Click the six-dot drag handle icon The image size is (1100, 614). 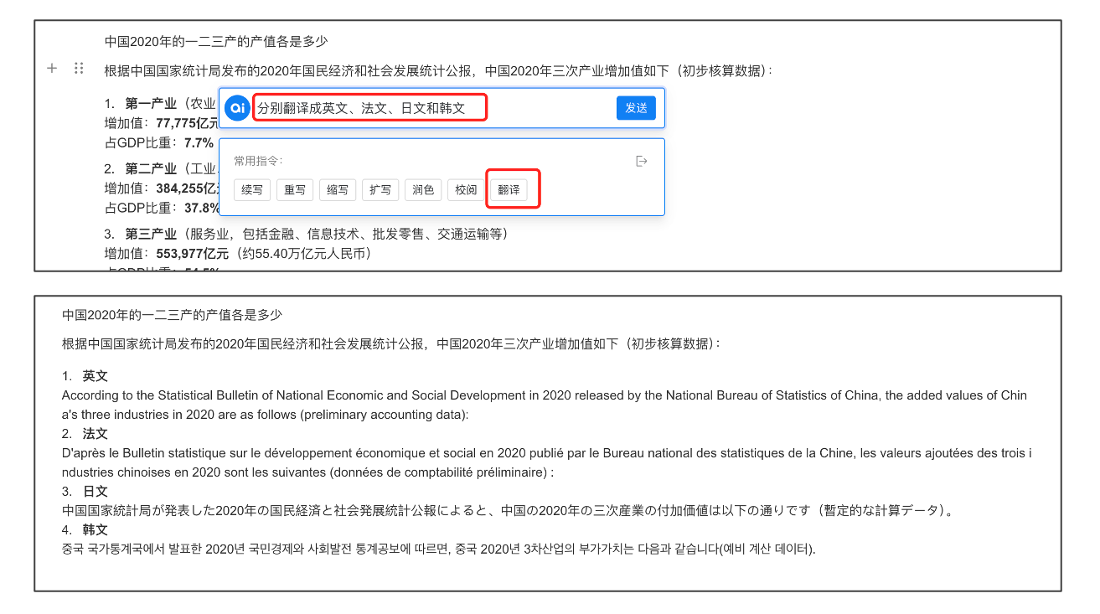pos(79,69)
